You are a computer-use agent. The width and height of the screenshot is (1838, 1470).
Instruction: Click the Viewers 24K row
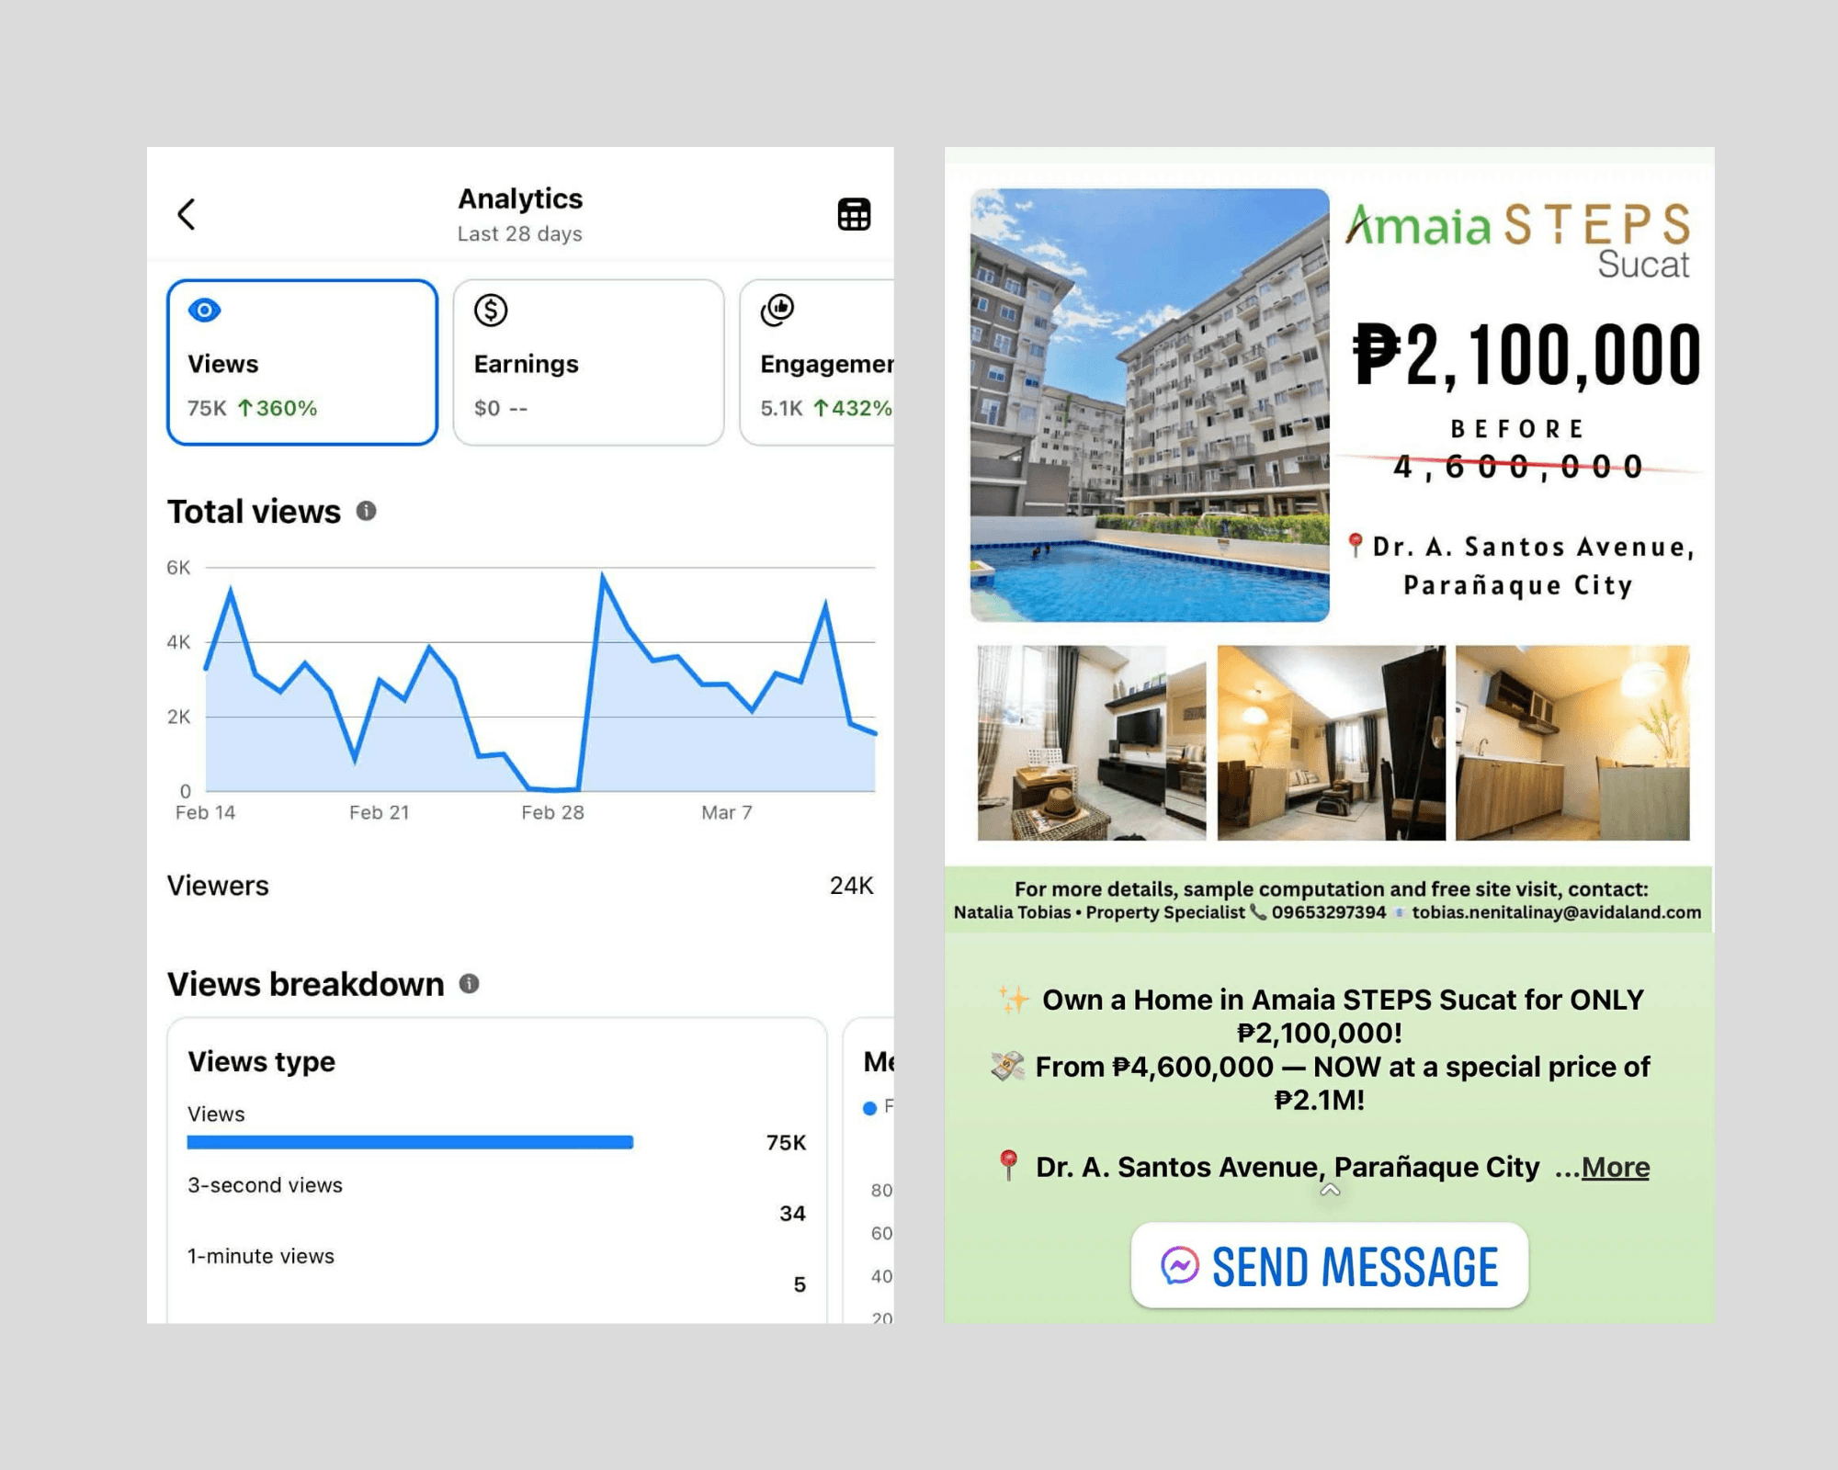coord(519,886)
